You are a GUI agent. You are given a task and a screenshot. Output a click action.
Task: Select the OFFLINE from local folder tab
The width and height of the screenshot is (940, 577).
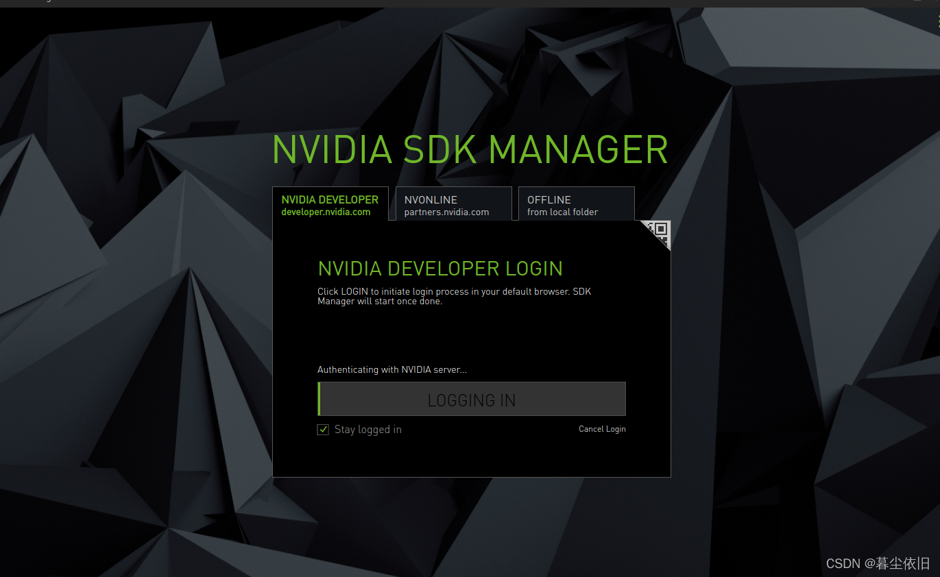pos(577,204)
